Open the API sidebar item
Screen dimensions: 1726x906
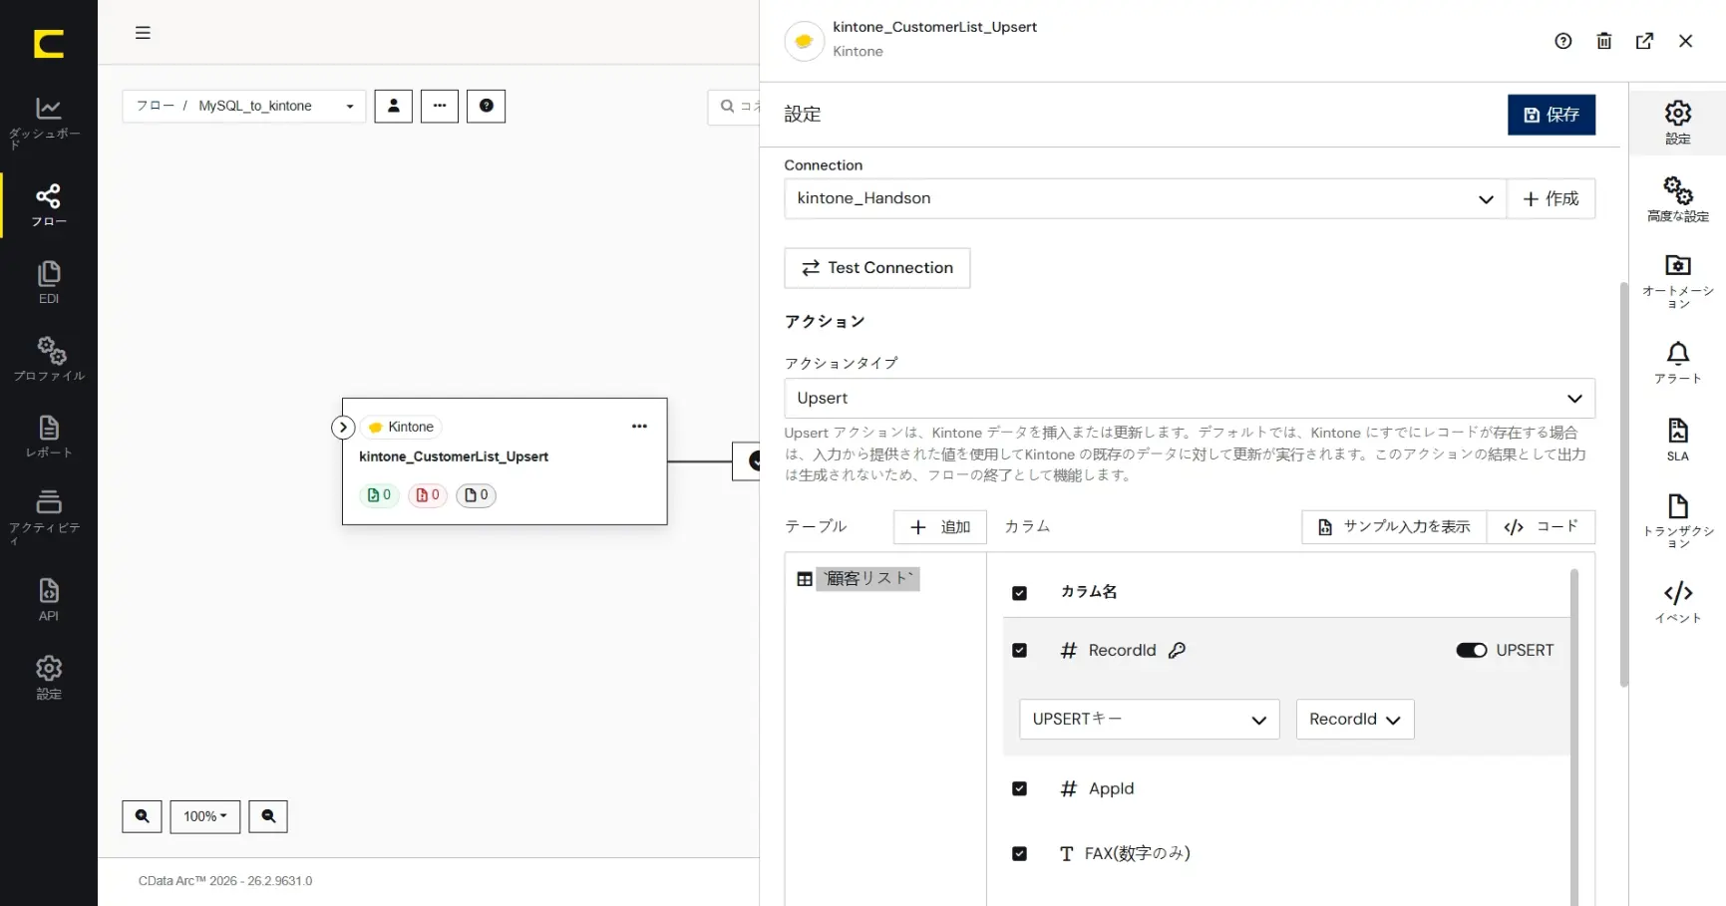pos(48,600)
